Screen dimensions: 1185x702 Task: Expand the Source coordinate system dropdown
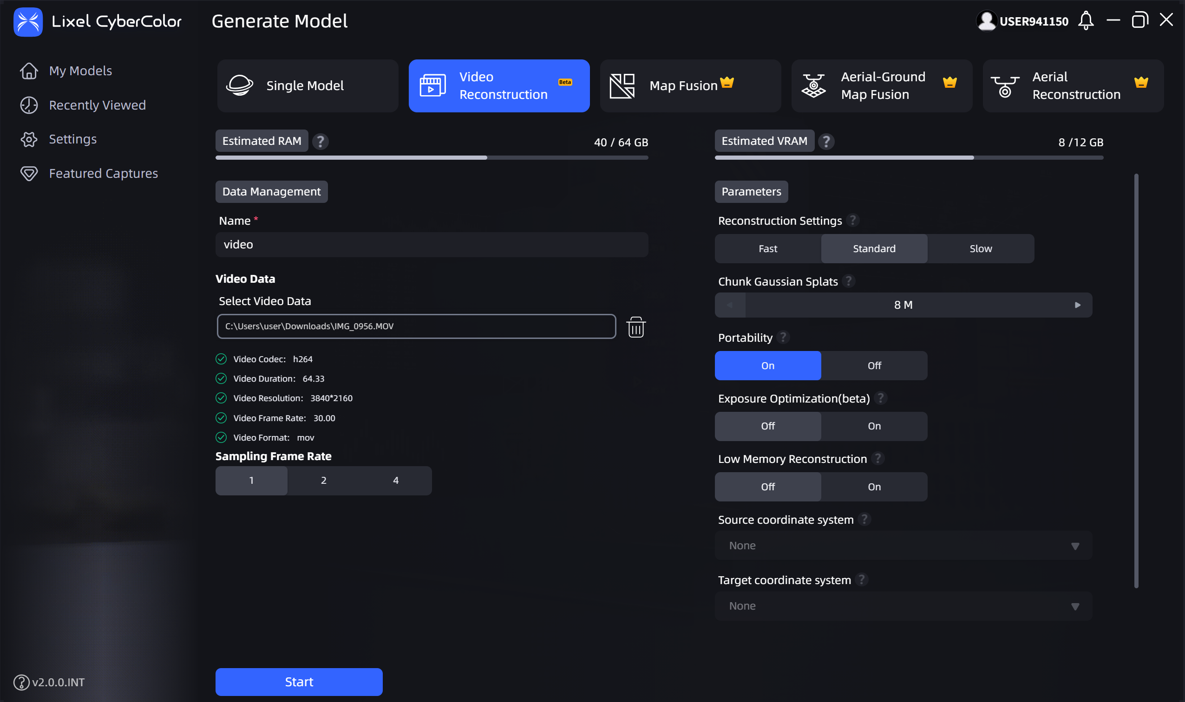point(903,546)
